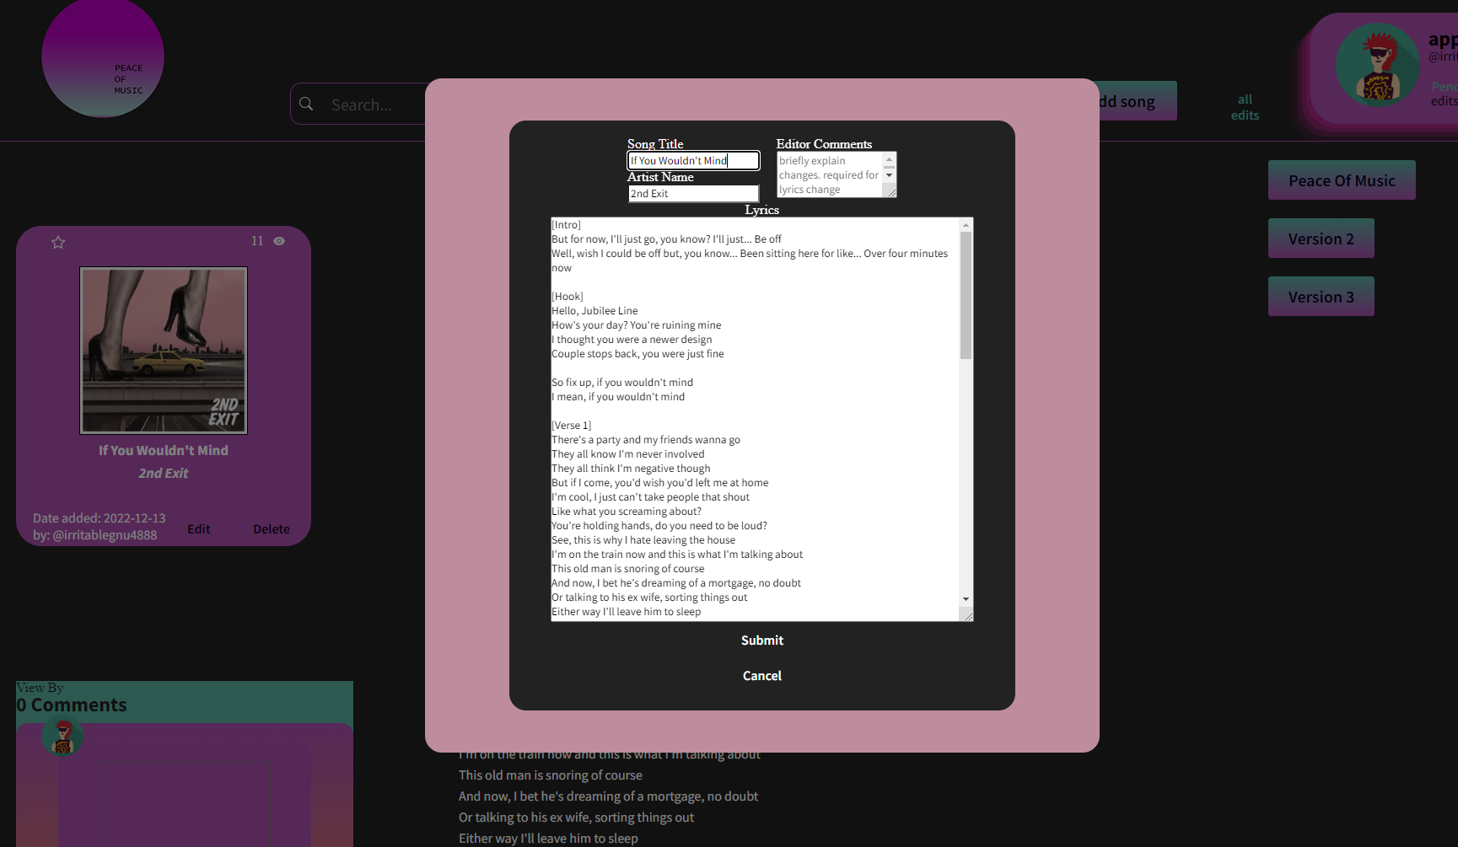1458x847 pixels.
Task: Click your profile avatar in the header
Action: pos(1377,64)
